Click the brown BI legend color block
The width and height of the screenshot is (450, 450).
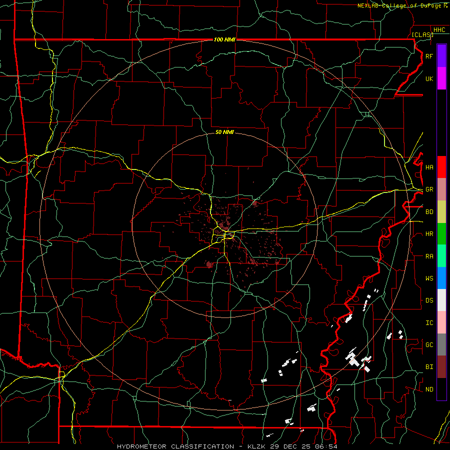coord(441,367)
